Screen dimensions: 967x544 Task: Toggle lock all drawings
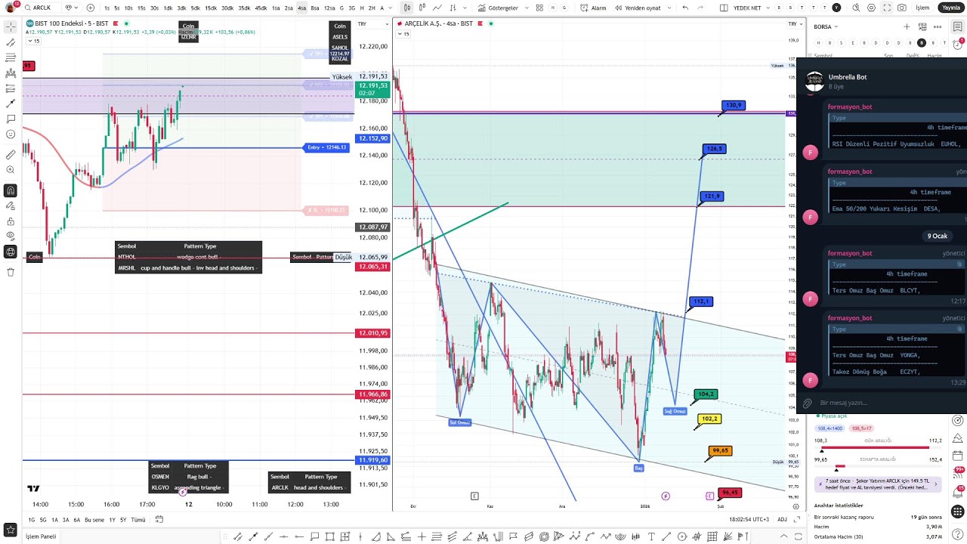(x=11, y=221)
